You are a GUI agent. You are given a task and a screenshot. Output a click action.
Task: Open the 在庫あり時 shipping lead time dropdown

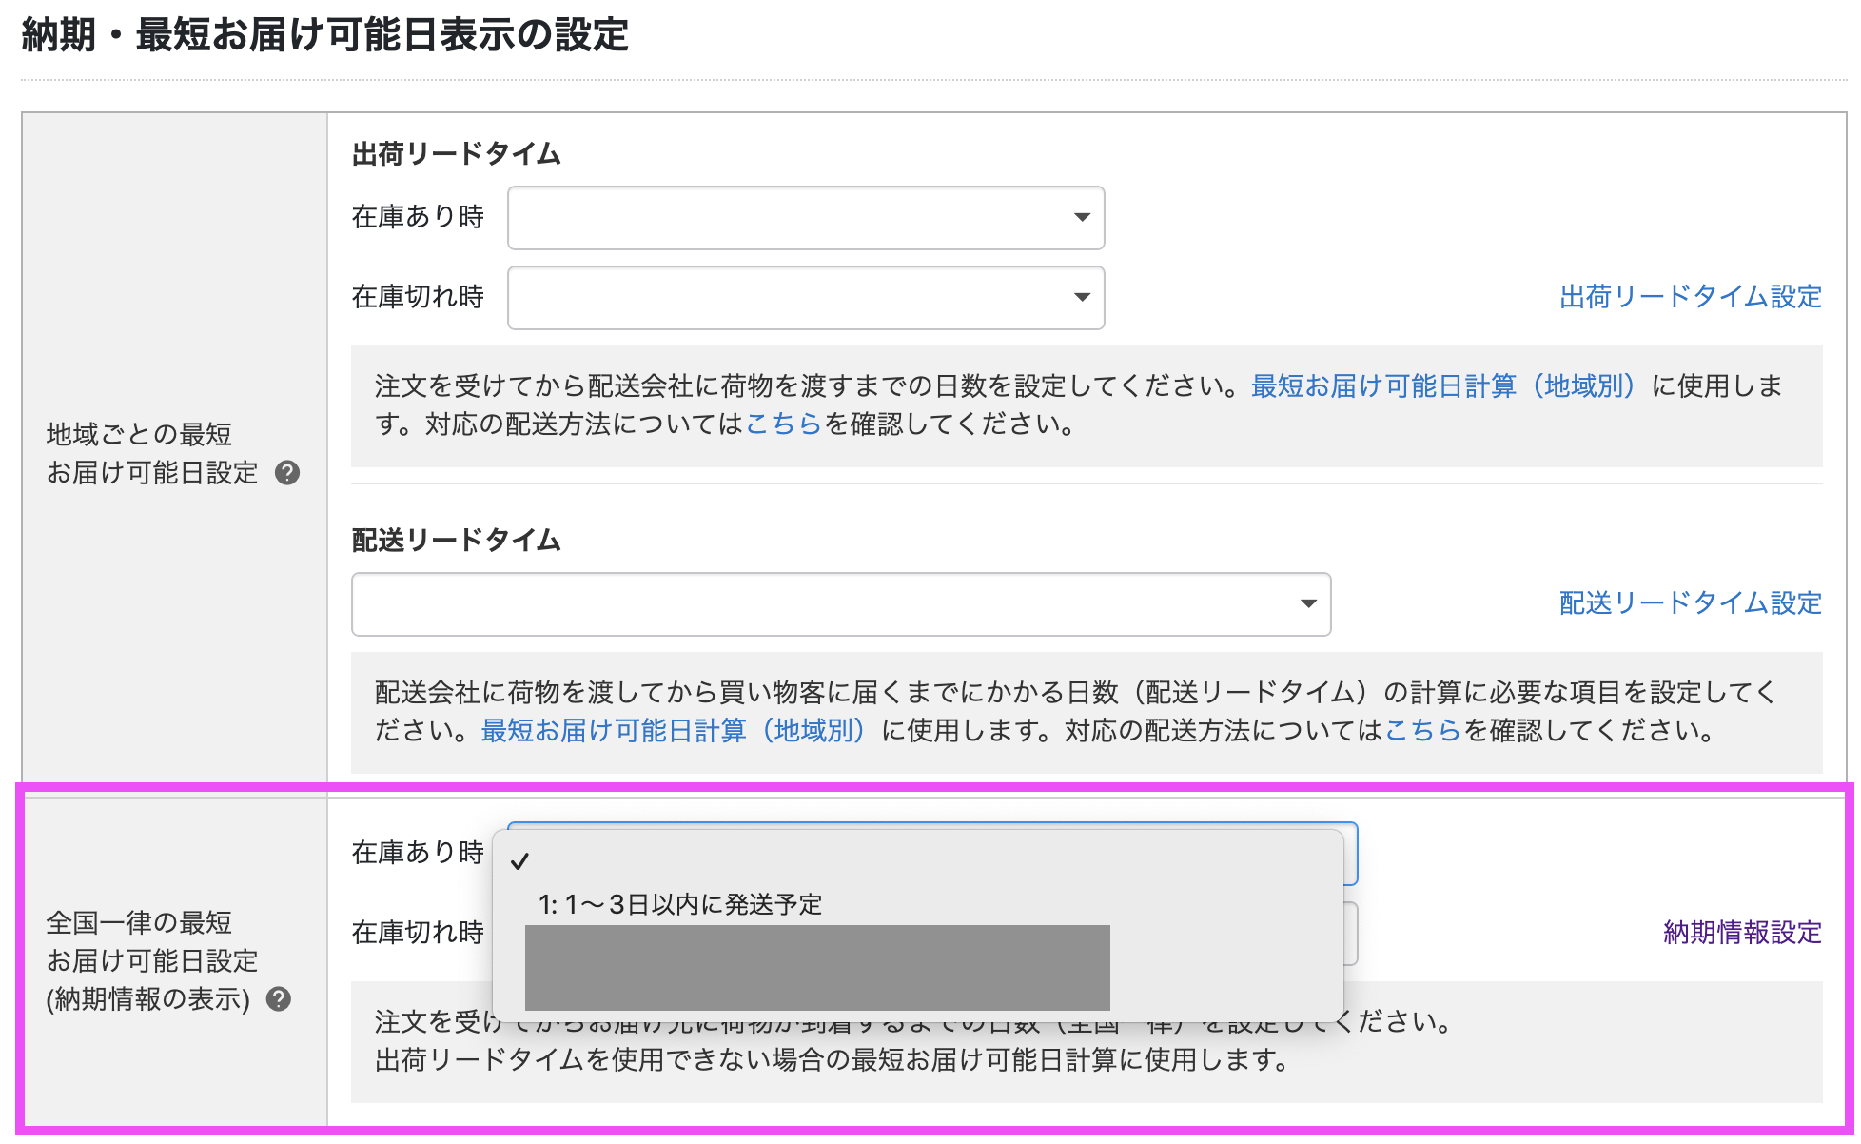[x=806, y=218]
